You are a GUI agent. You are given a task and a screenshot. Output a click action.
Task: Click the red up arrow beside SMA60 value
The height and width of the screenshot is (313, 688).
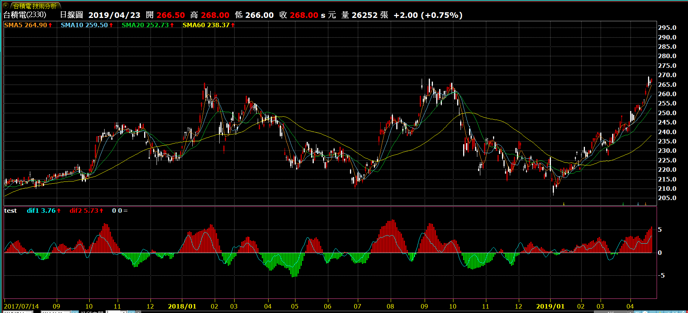[x=233, y=25]
